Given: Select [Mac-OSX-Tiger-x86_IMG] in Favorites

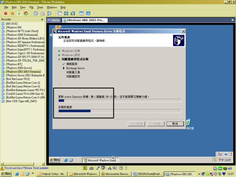Looking at the screenshot, I should tap(21, 101).
